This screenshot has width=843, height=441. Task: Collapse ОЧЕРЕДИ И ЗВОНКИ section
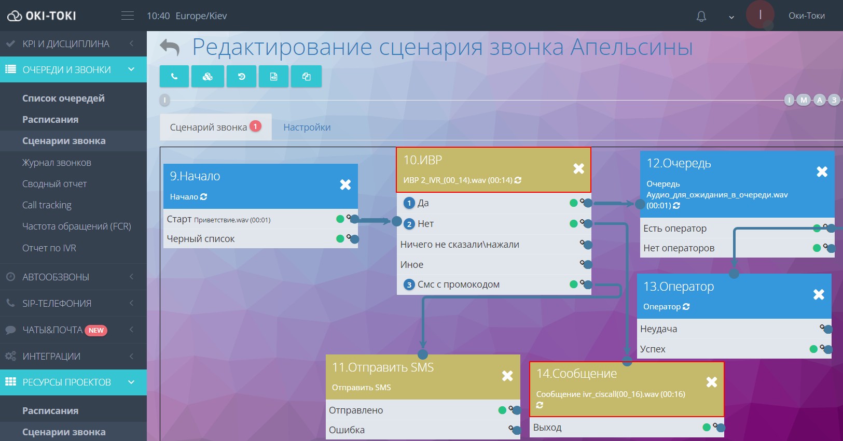(x=73, y=69)
